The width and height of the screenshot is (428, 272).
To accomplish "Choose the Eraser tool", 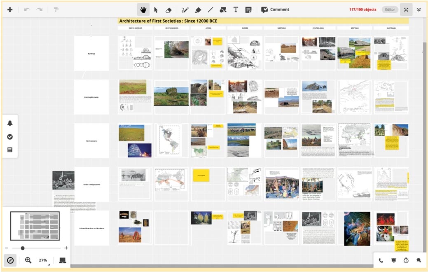I will 168,9.
